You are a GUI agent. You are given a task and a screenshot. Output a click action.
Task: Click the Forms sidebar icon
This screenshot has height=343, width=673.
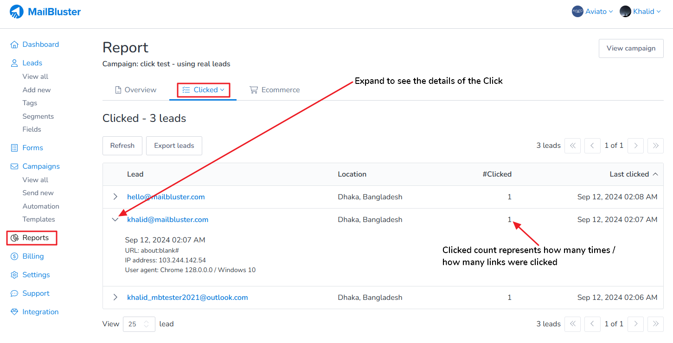pyautogui.click(x=14, y=148)
